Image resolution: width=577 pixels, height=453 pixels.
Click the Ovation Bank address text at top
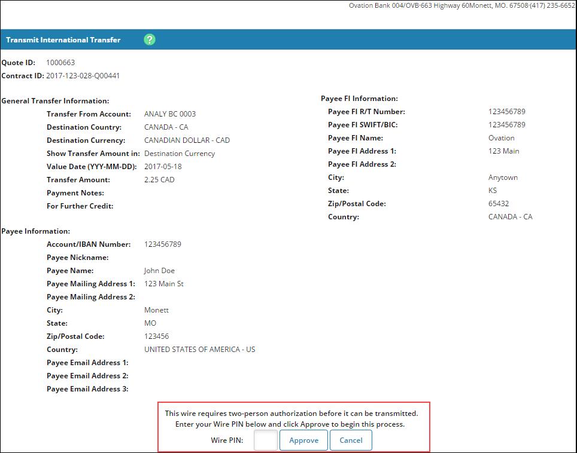pyautogui.click(x=461, y=6)
